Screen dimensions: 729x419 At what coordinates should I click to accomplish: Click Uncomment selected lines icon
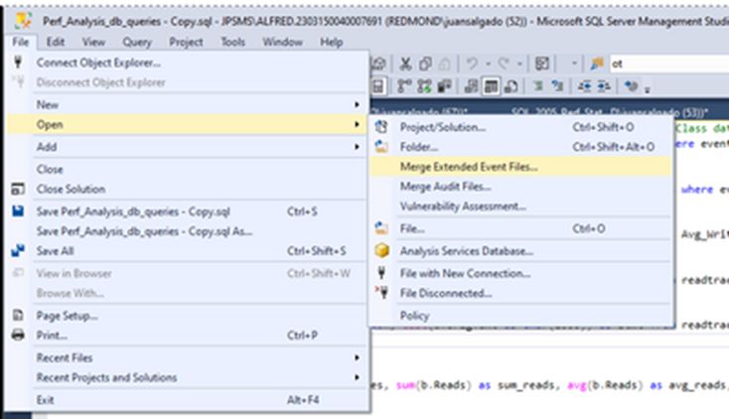point(557,86)
